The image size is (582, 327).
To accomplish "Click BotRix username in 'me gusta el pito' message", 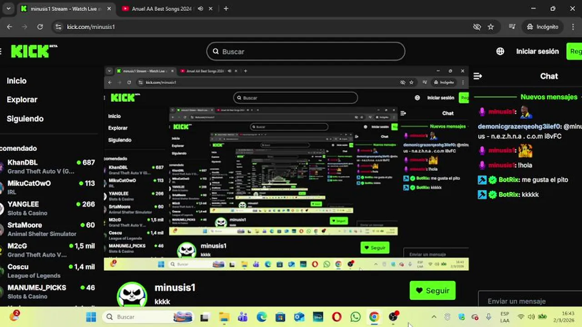I will pos(509,180).
